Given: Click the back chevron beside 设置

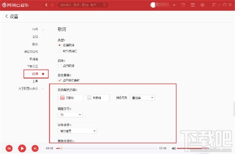Looking at the screenshot, I should (6, 16).
